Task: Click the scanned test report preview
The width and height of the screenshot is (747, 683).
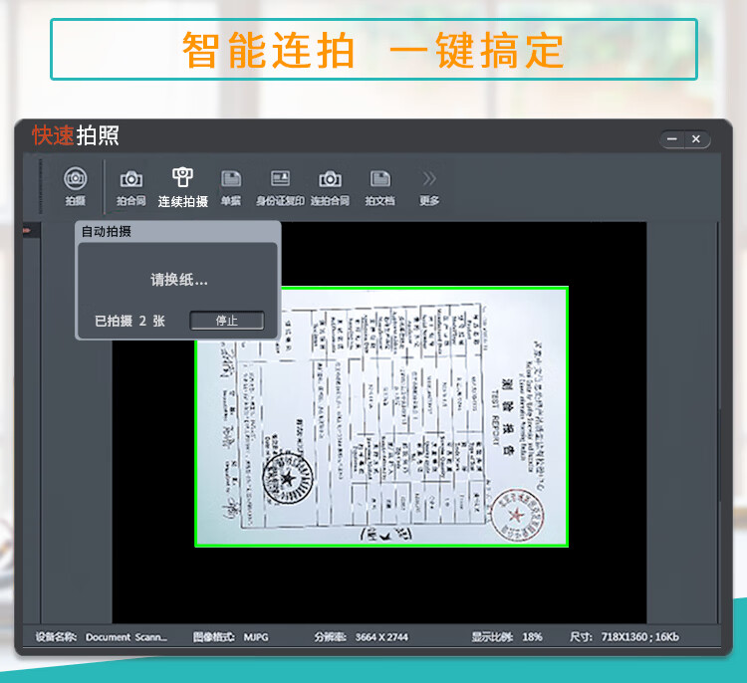Action: 381,417
